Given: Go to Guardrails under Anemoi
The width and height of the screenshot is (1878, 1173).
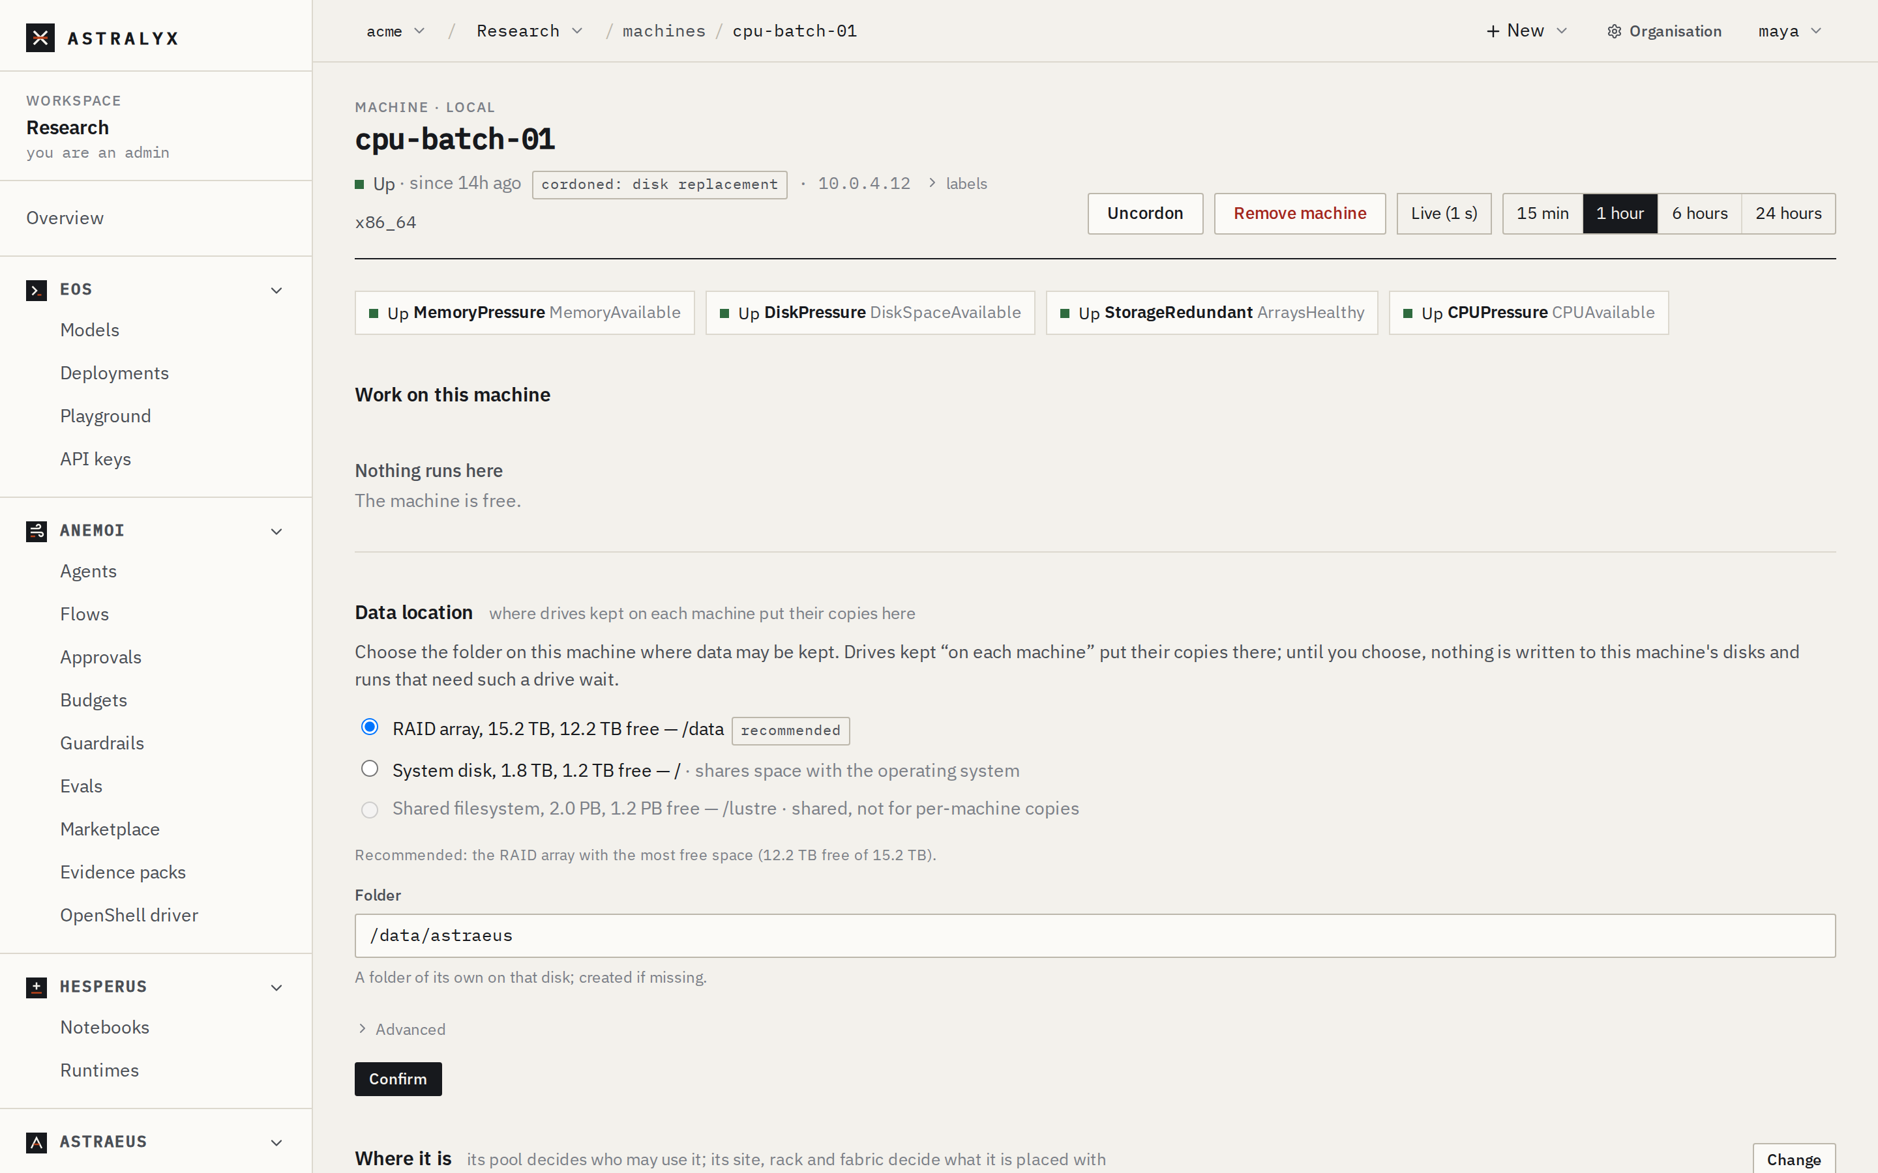Looking at the screenshot, I should coord(102,743).
